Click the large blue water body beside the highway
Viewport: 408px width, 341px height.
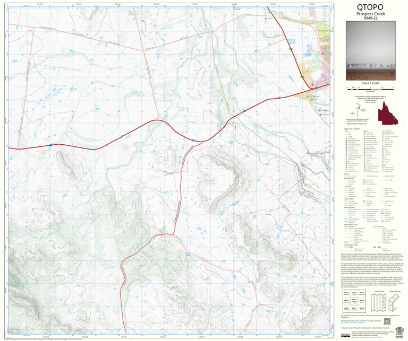click(x=291, y=41)
